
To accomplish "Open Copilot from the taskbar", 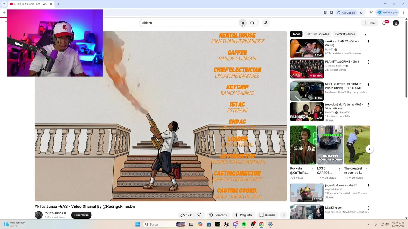I will pos(200,224).
